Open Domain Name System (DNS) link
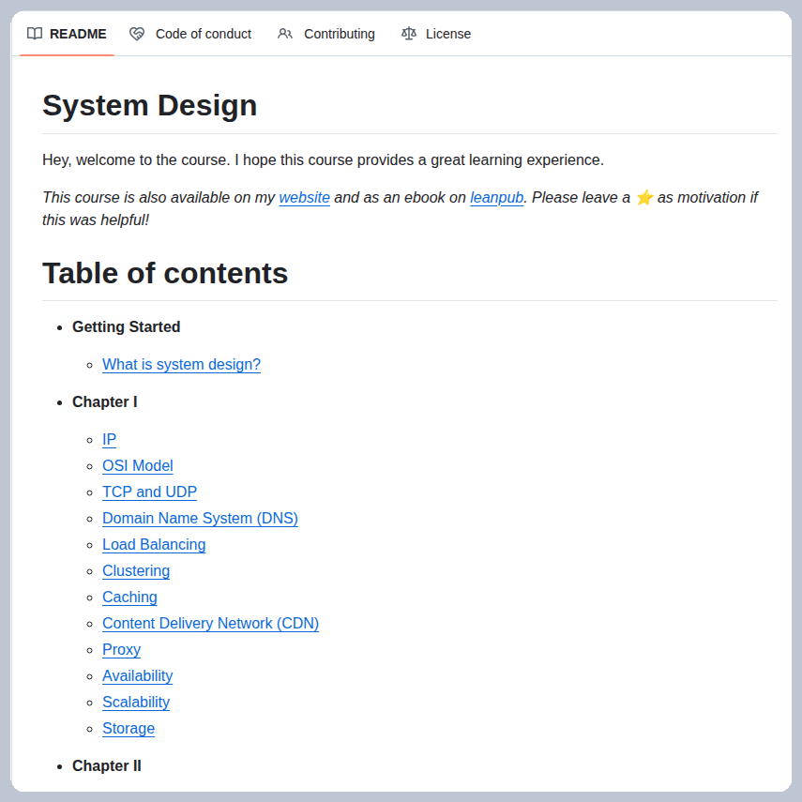The height and width of the screenshot is (802, 802). [x=200, y=518]
